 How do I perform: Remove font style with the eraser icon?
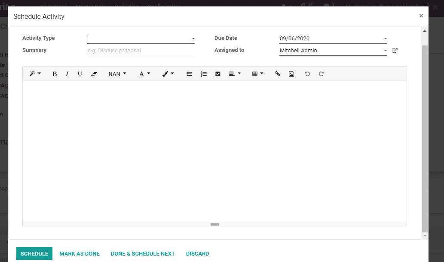point(94,74)
